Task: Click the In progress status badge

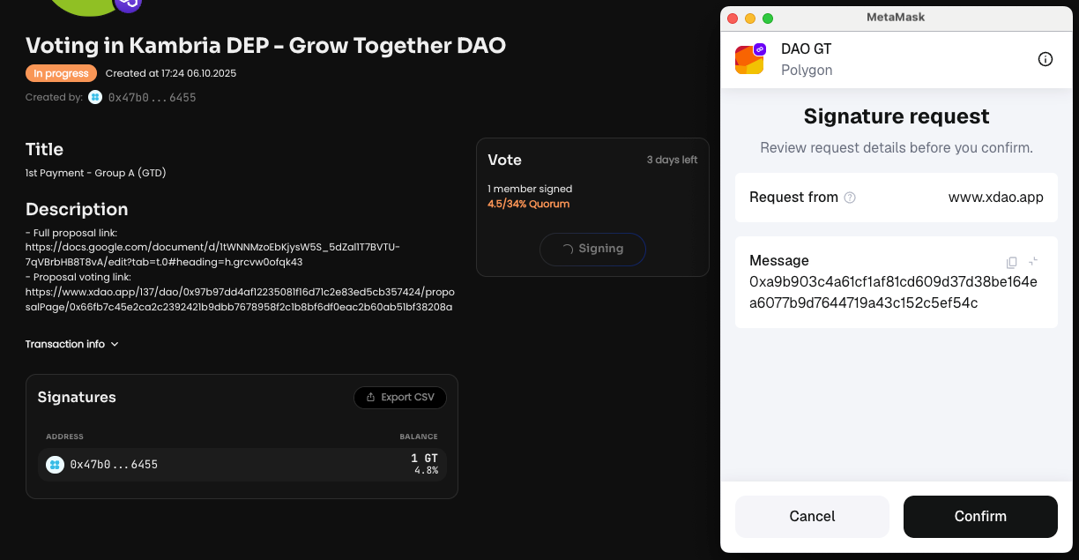Action: click(x=62, y=73)
